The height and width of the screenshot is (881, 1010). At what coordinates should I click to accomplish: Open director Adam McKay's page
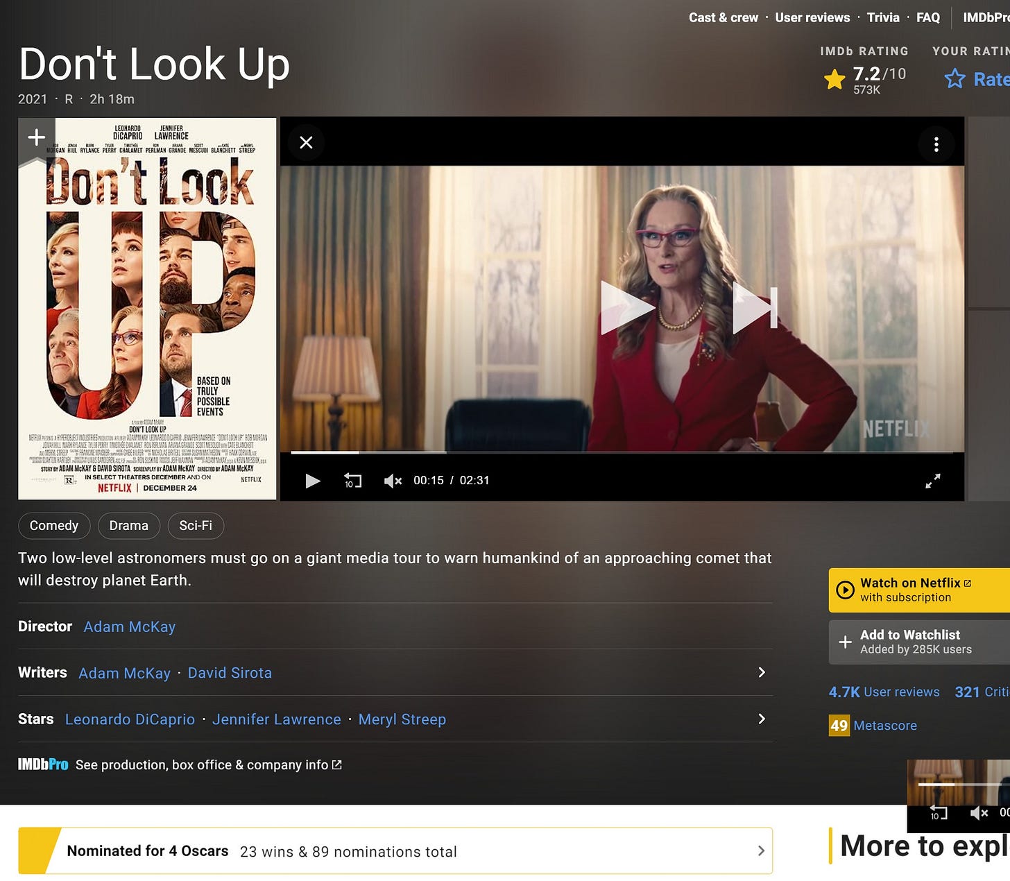[130, 627]
